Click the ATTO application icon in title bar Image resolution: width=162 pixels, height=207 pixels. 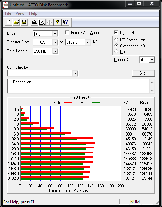click(x=5, y=5)
